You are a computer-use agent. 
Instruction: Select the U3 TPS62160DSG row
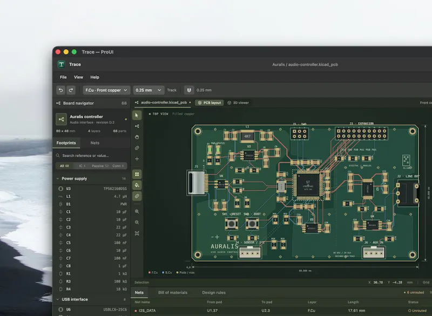coord(91,189)
